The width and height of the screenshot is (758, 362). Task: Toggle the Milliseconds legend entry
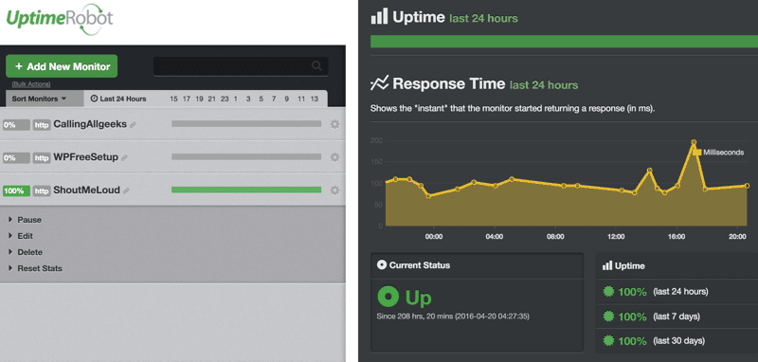click(x=718, y=153)
